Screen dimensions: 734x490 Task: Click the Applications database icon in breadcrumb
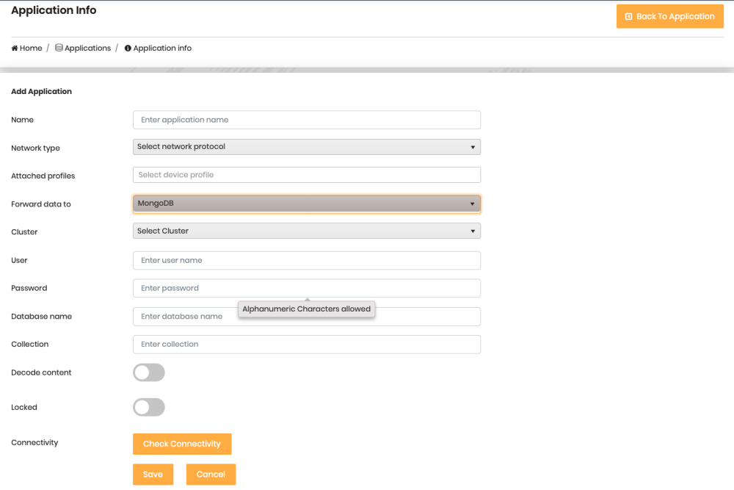coord(59,48)
